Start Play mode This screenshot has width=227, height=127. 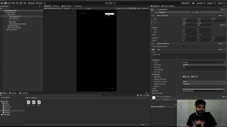(107, 3)
